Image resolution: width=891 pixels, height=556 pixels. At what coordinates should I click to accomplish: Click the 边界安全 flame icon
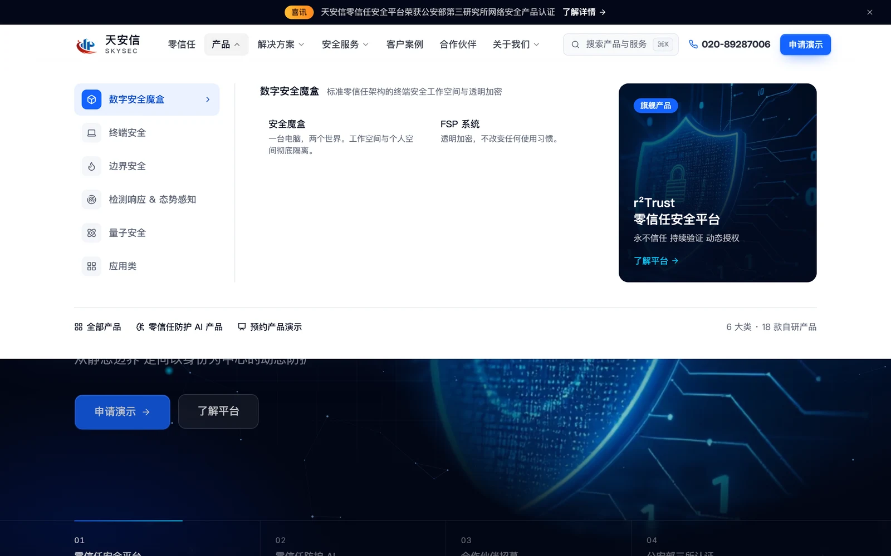92,166
